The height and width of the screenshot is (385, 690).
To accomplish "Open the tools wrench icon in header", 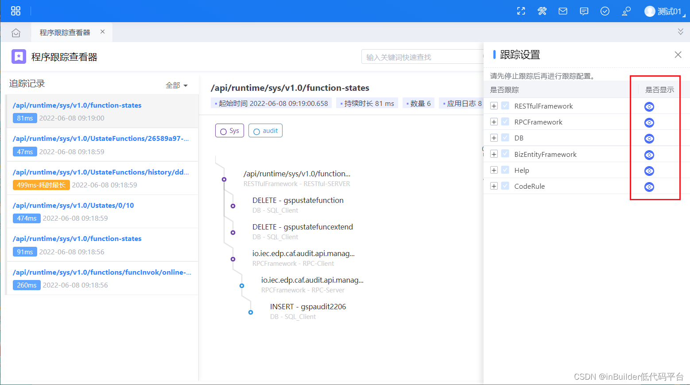I will tap(542, 12).
